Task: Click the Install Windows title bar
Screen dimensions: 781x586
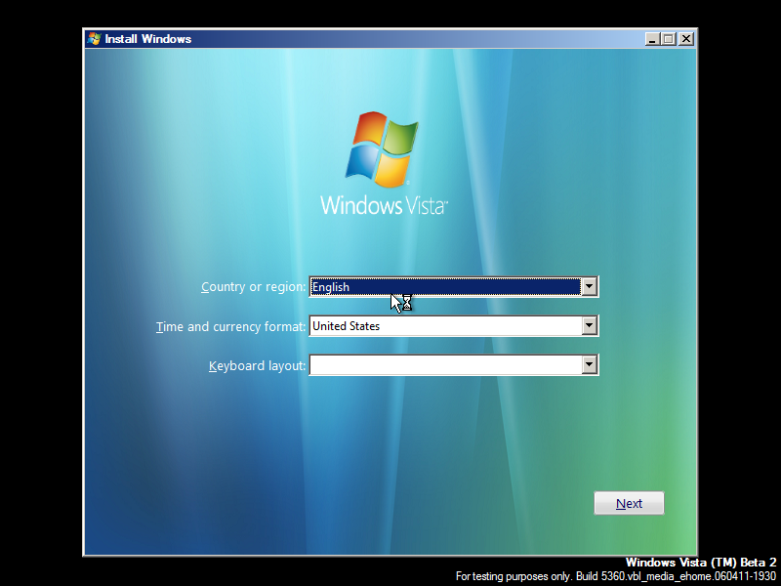Action: [390, 39]
